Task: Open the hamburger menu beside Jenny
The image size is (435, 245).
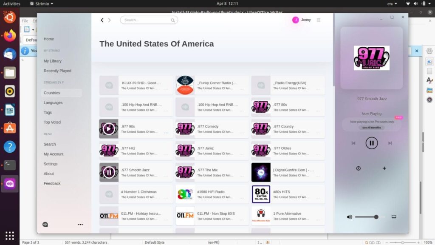Action: 319,20
